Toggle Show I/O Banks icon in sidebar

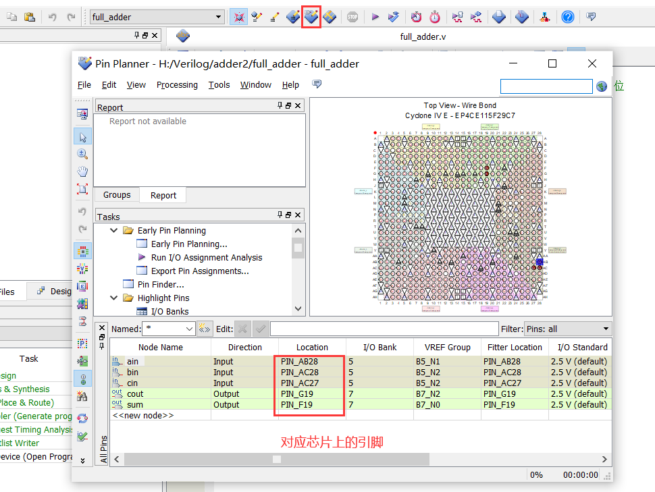(x=82, y=252)
